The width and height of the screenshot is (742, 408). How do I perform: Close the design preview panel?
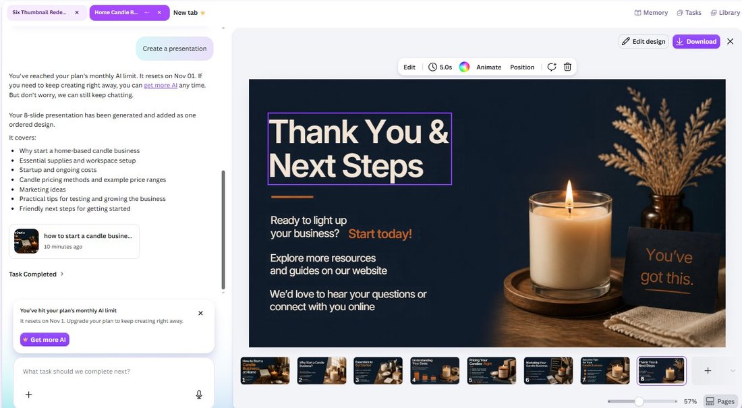(730, 42)
